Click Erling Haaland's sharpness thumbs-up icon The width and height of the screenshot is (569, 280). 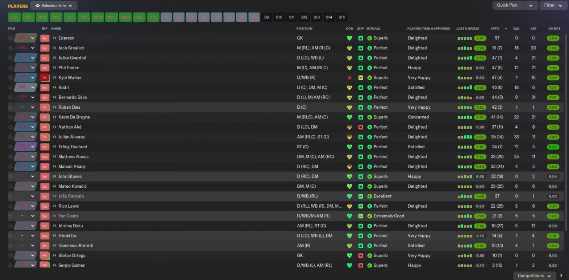tap(361, 147)
